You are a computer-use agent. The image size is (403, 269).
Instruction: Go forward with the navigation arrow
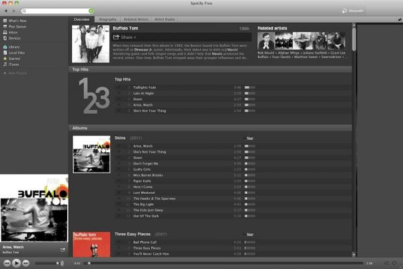14,11
